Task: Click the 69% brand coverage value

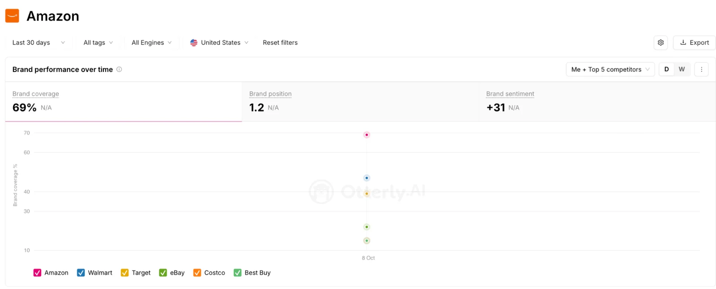Action: (25, 108)
